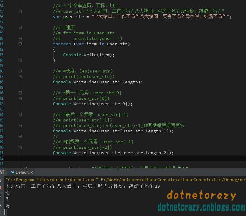Click the opening brace under foreach
Screen dimensions: 246x216
coord(54,49)
